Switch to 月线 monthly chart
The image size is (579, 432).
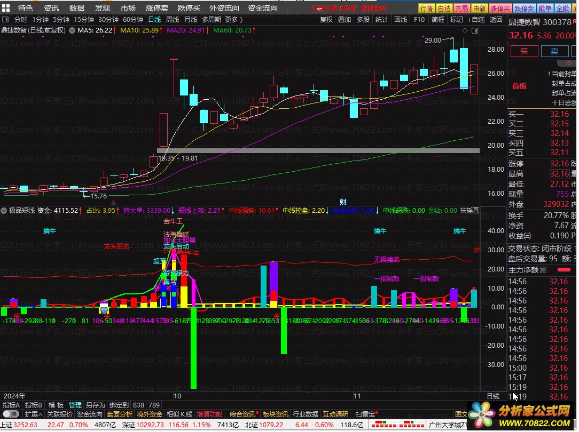click(191, 20)
